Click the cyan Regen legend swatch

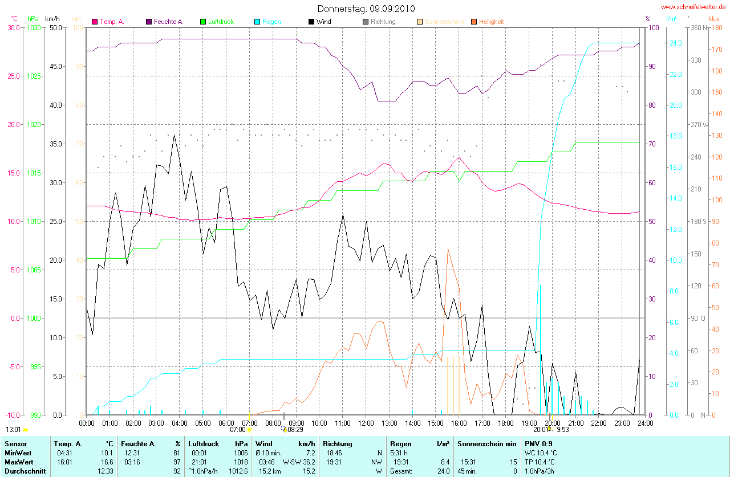(257, 22)
